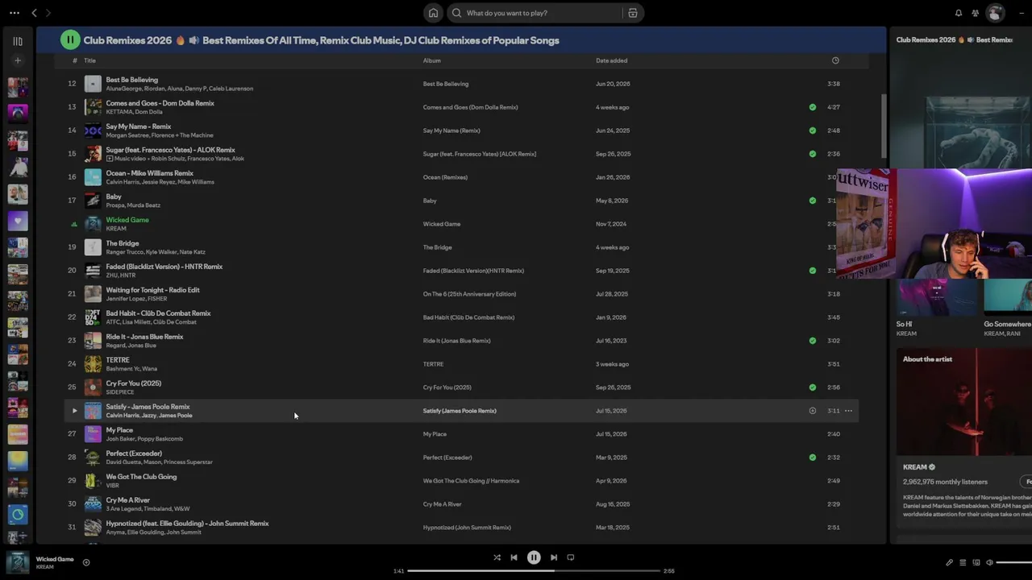Open Wicked Game title in player bar
The width and height of the screenshot is (1032, 580).
click(55, 559)
